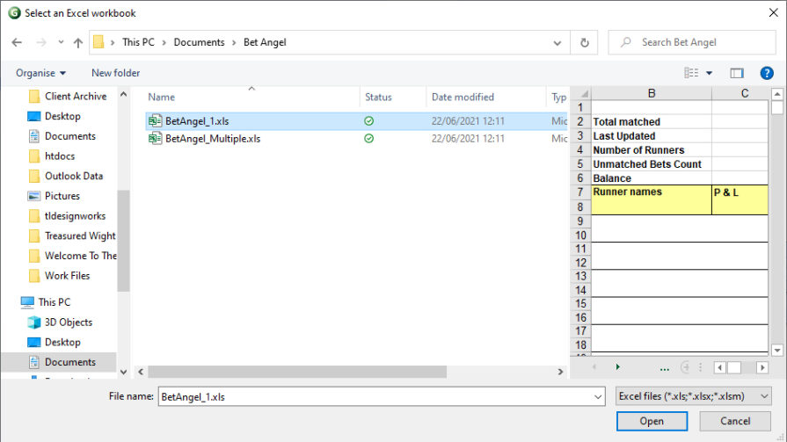The height and width of the screenshot is (442, 787).
Task: Click the 'Runner names' cell in the preview
Action: [652, 199]
